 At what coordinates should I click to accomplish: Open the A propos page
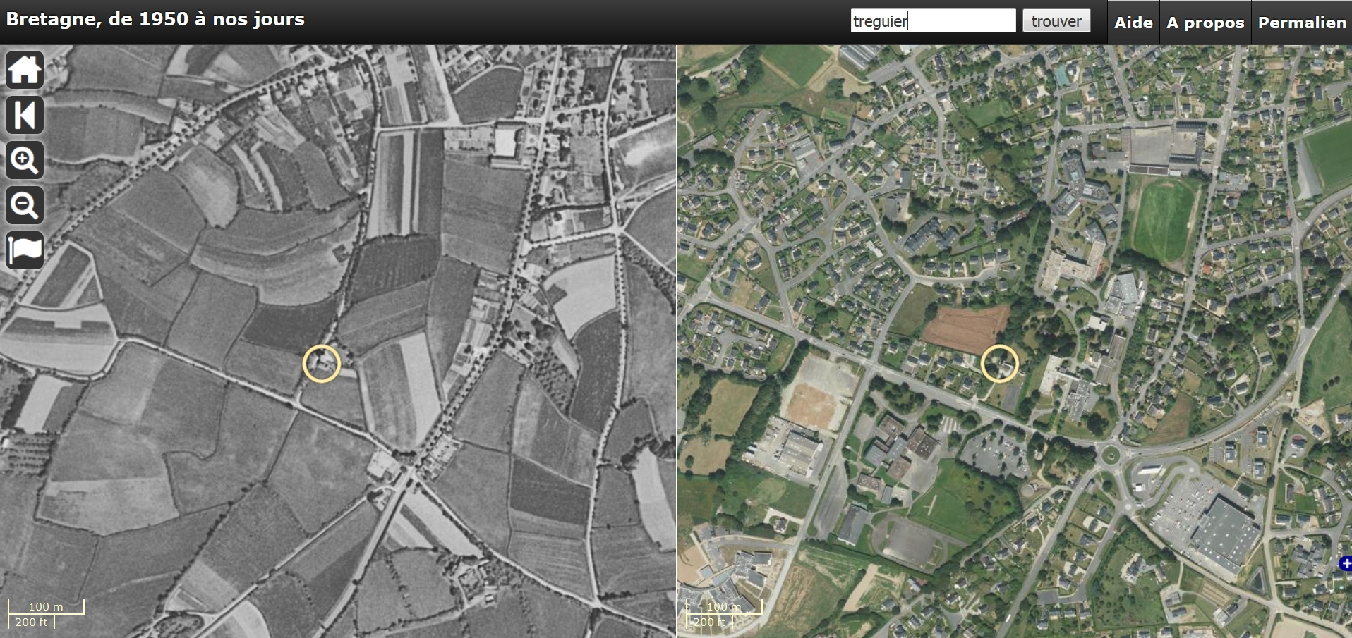tap(1205, 23)
